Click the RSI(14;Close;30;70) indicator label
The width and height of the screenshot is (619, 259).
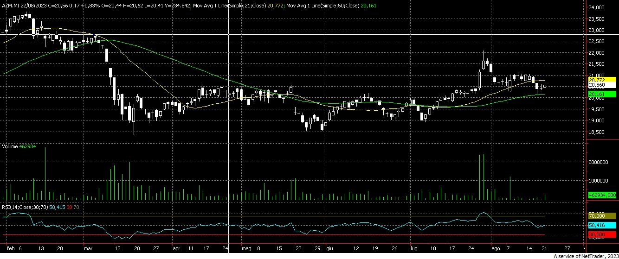click(x=25, y=207)
